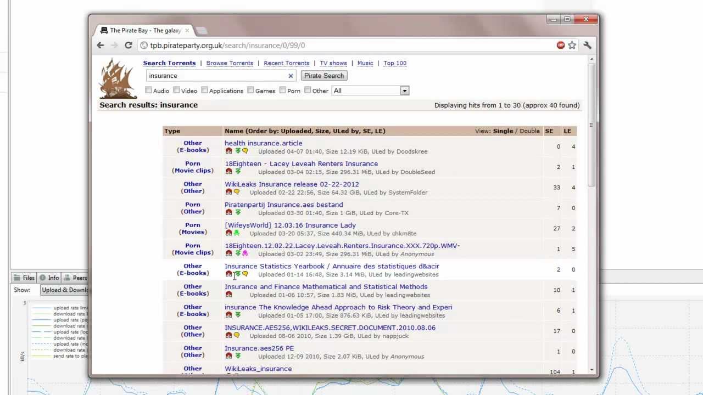Open Recent Torrents menu link

(287, 63)
